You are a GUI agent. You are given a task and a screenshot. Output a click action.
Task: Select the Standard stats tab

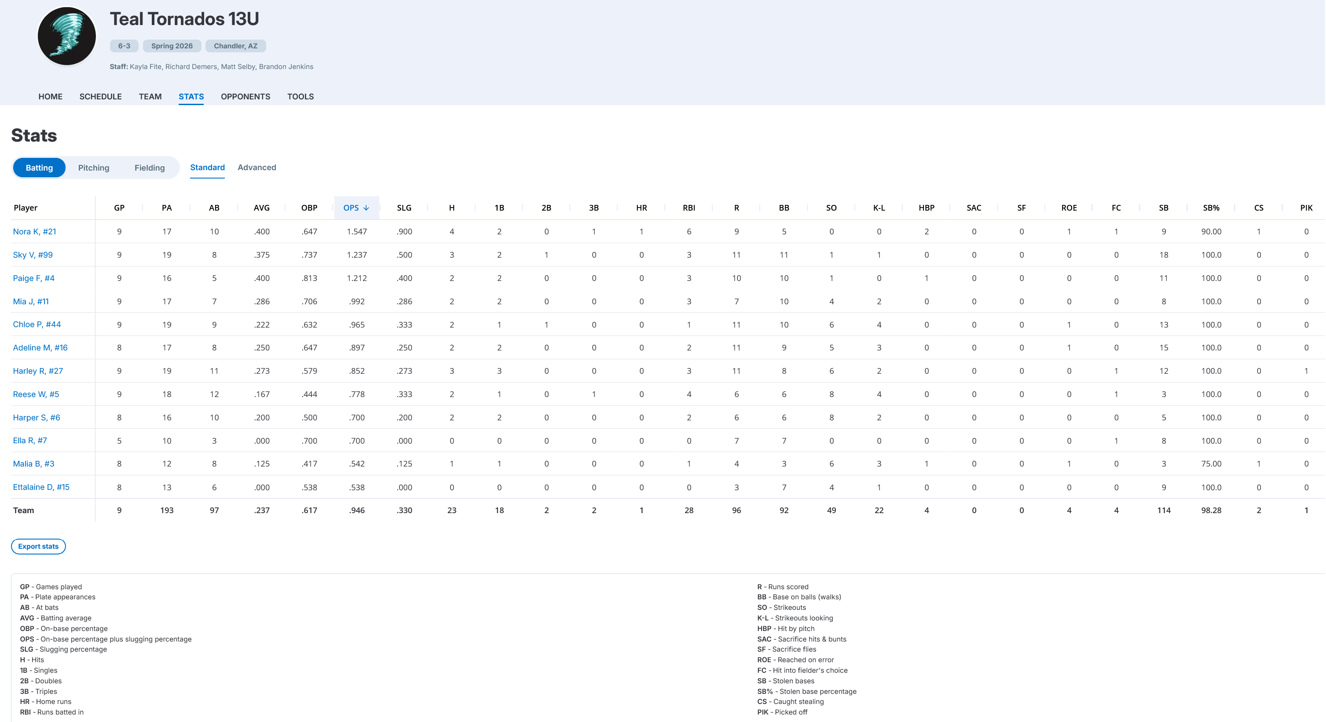207,167
